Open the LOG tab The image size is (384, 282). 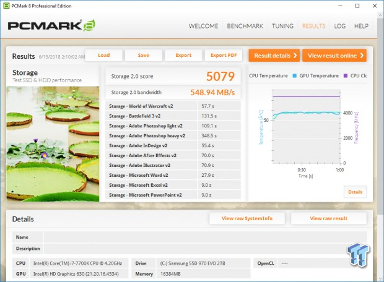click(339, 26)
